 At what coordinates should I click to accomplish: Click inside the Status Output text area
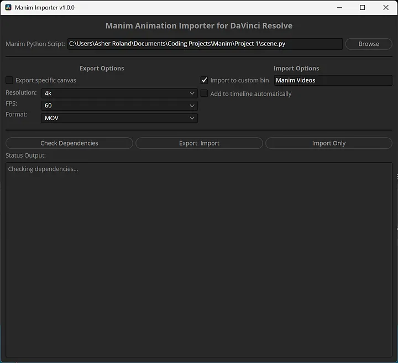[199, 260]
